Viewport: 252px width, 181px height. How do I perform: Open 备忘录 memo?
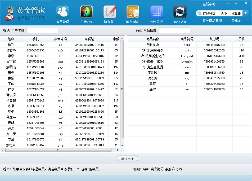(x=236, y=21)
